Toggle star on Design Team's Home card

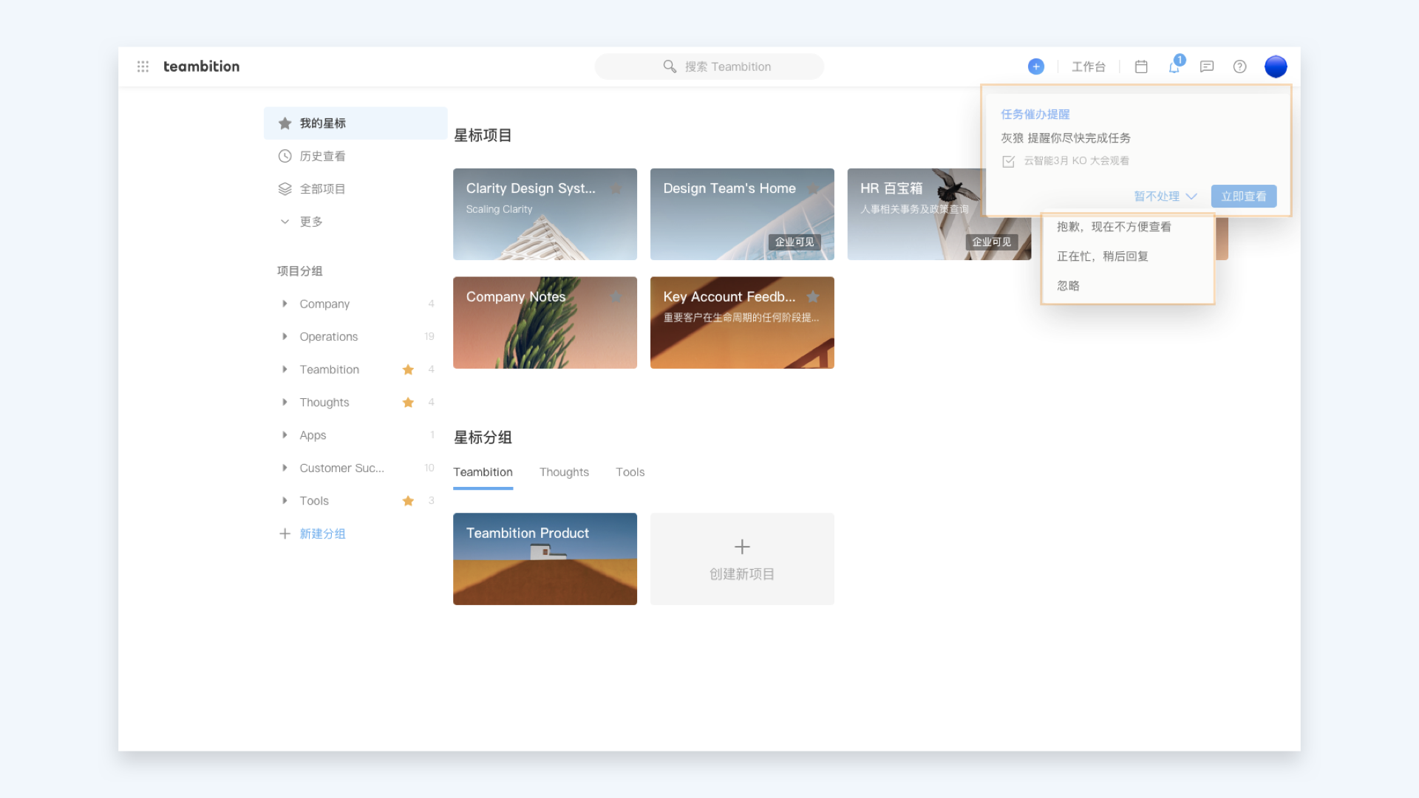click(813, 188)
